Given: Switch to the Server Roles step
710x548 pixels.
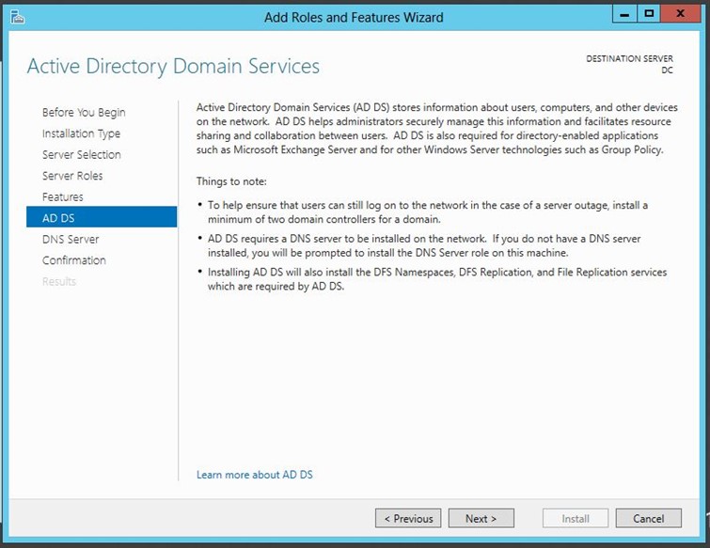Looking at the screenshot, I should (72, 176).
